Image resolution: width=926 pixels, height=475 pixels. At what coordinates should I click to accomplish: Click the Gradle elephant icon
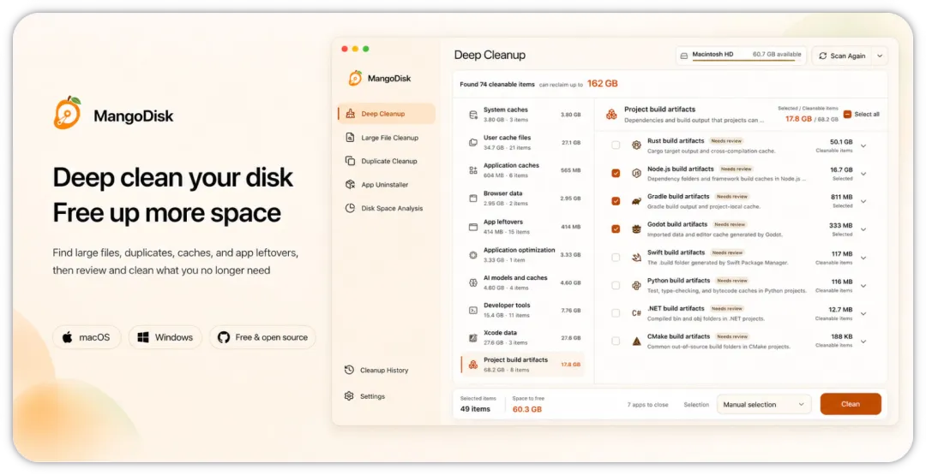(x=636, y=201)
